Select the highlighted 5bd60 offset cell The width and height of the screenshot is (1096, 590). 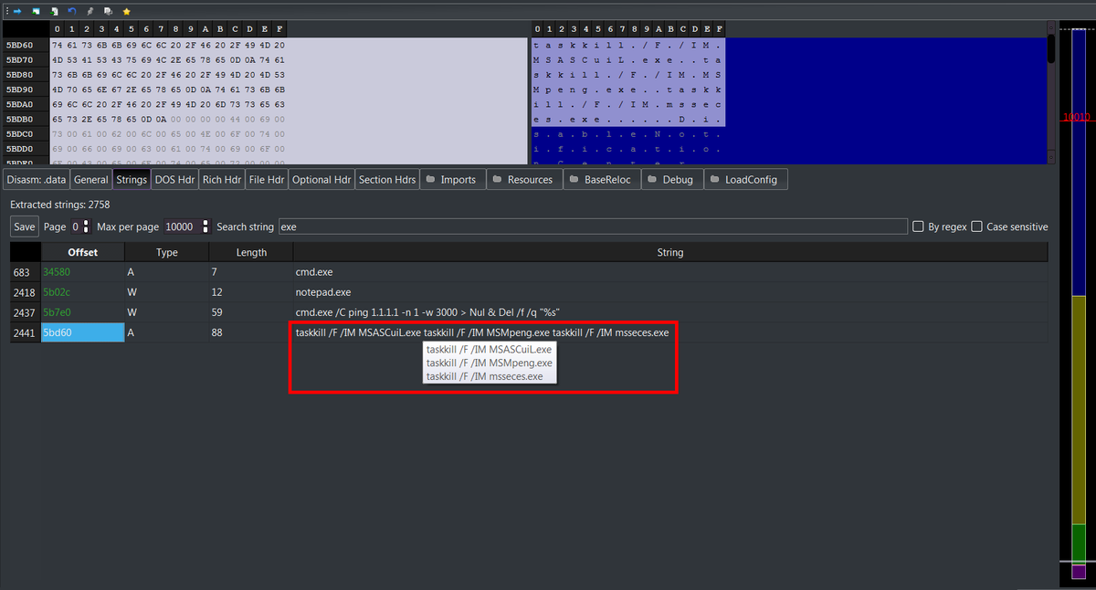point(83,332)
